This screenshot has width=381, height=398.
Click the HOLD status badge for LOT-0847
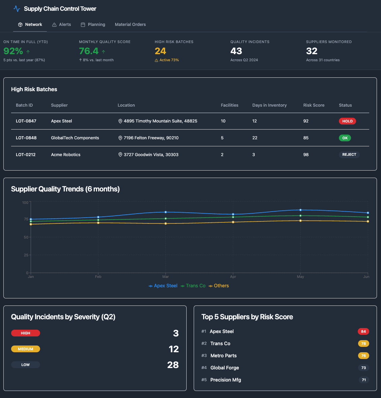(x=347, y=121)
